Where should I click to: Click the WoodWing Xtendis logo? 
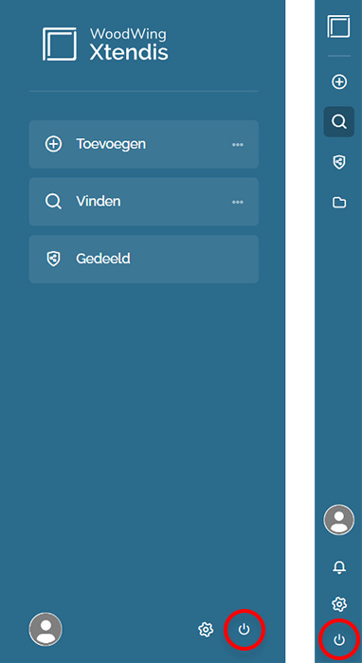tap(105, 44)
